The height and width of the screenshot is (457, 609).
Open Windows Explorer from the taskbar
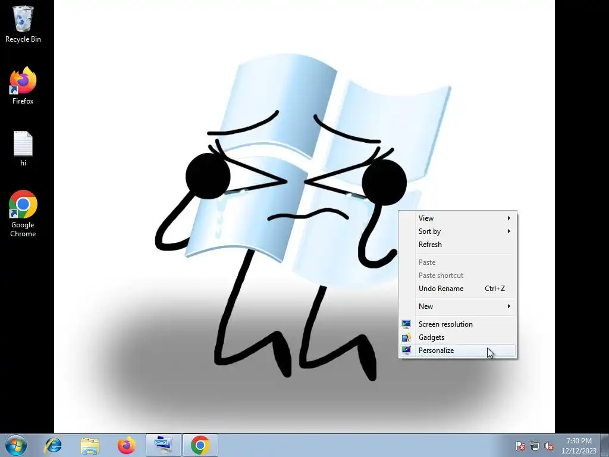90,445
